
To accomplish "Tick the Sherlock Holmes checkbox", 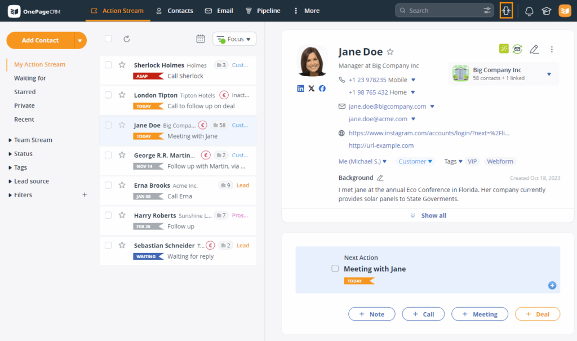I will 108,65.
